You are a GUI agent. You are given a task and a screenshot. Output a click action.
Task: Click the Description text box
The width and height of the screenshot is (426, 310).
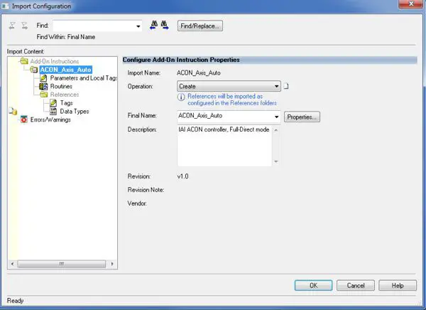(224, 146)
